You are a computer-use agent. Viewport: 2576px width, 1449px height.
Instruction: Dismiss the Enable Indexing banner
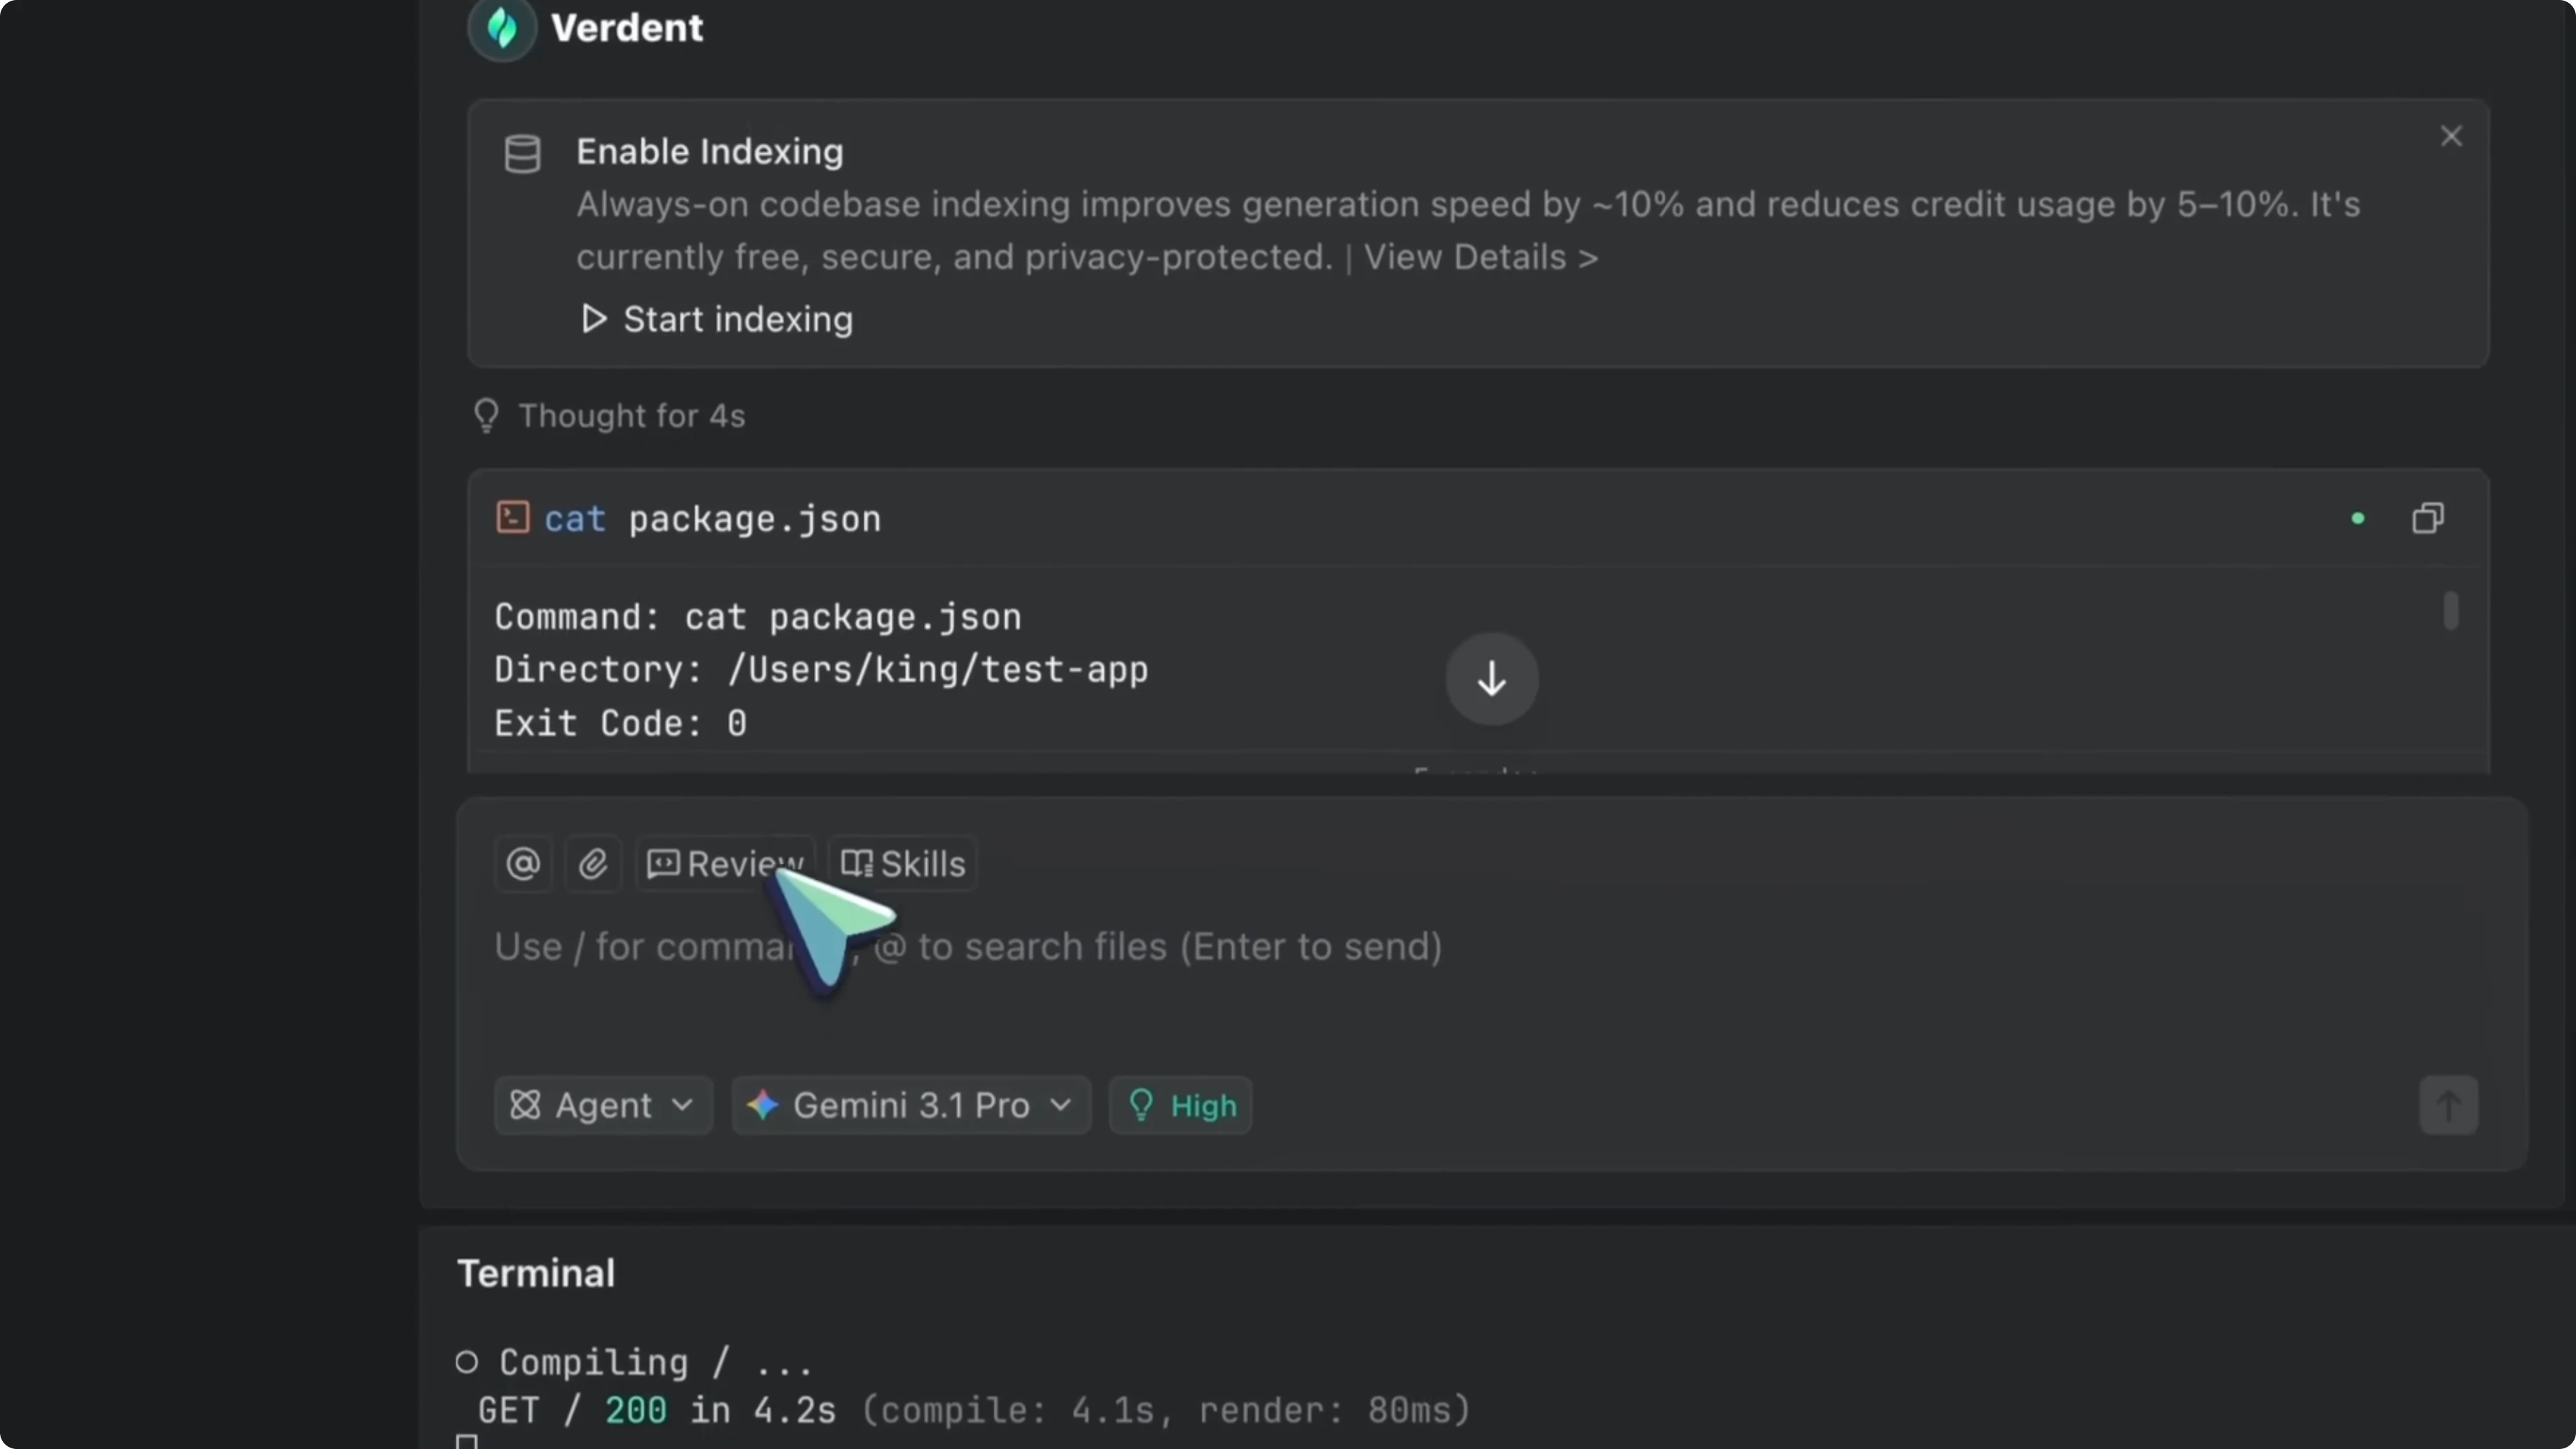[x=2451, y=136]
